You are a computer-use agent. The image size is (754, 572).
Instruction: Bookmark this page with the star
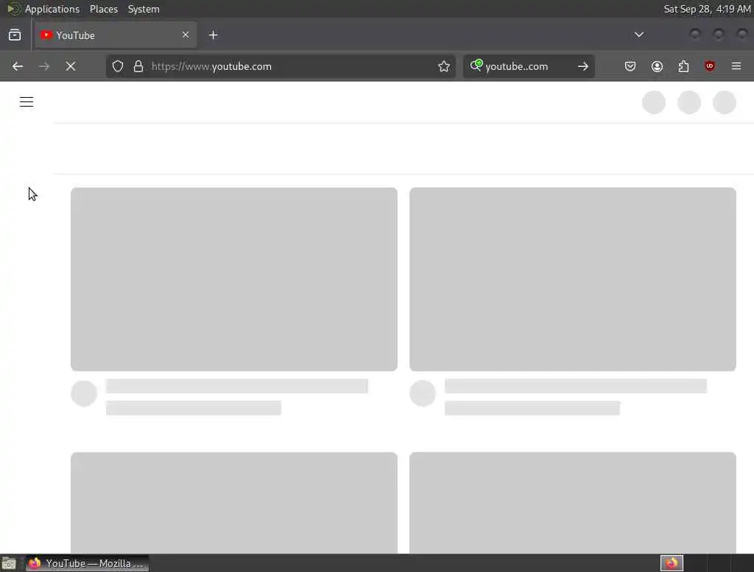(444, 66)
